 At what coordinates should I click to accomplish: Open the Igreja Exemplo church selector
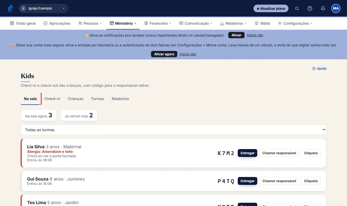coord(43,8)
